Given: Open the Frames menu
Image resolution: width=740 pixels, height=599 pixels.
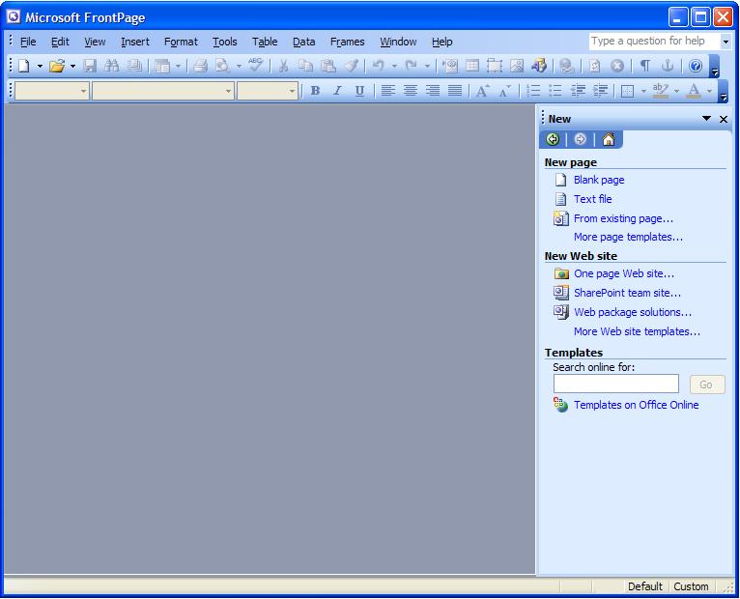Looking at the screenshot, I should click(348, 42).
